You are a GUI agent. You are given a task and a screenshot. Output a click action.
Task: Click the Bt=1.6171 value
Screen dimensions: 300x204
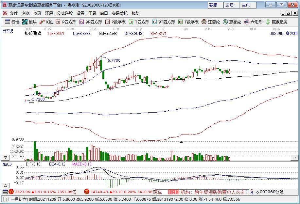point(158,33)
